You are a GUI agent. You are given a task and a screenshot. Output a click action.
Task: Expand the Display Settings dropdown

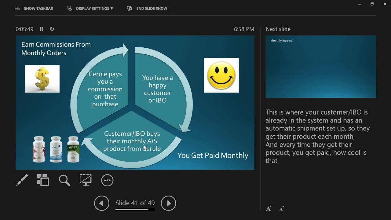pos(94,9)
